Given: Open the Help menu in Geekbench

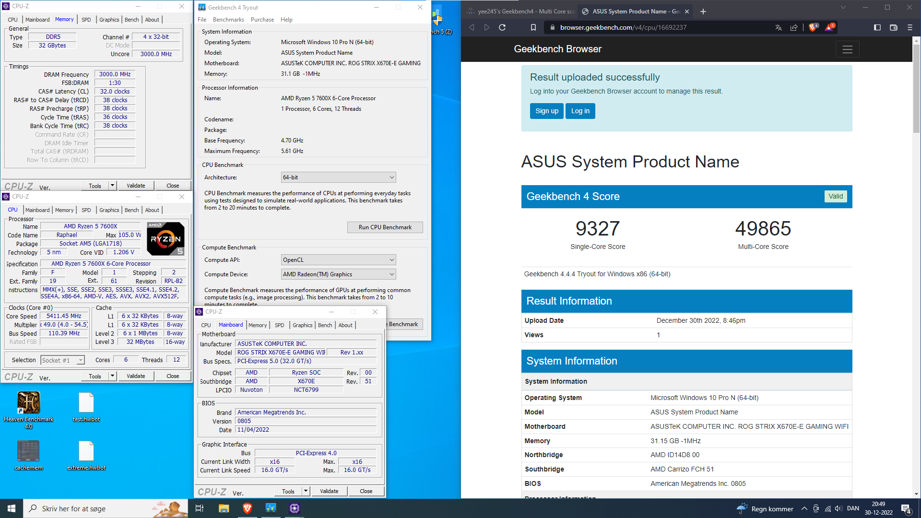Looking at the screenshot, I should (286, 20).
